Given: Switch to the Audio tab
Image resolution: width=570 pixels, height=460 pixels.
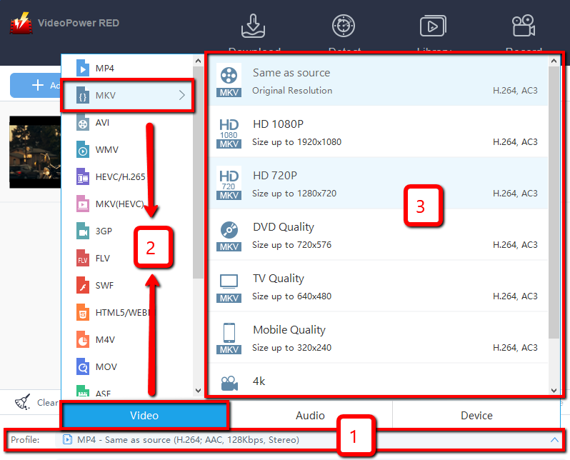Looking at the screenshot, I should 310,416.
